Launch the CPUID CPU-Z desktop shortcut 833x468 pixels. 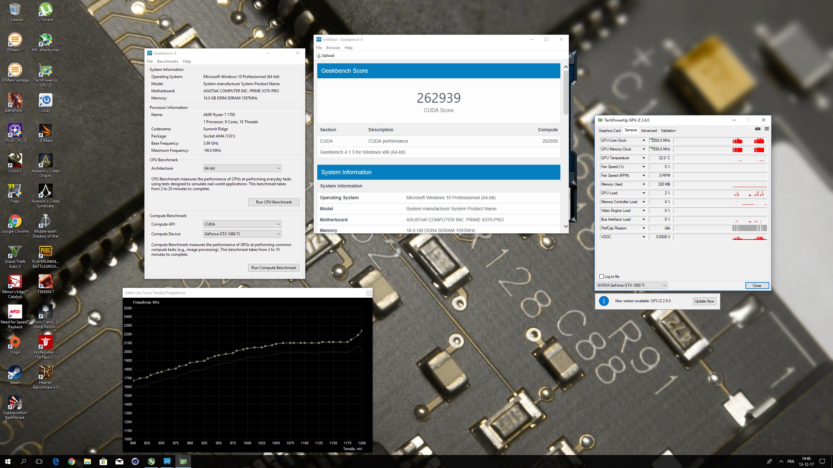pos(15,133)
